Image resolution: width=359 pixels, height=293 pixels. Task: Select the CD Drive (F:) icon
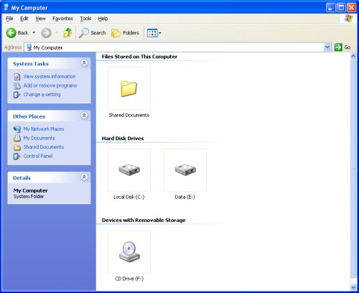129,252
